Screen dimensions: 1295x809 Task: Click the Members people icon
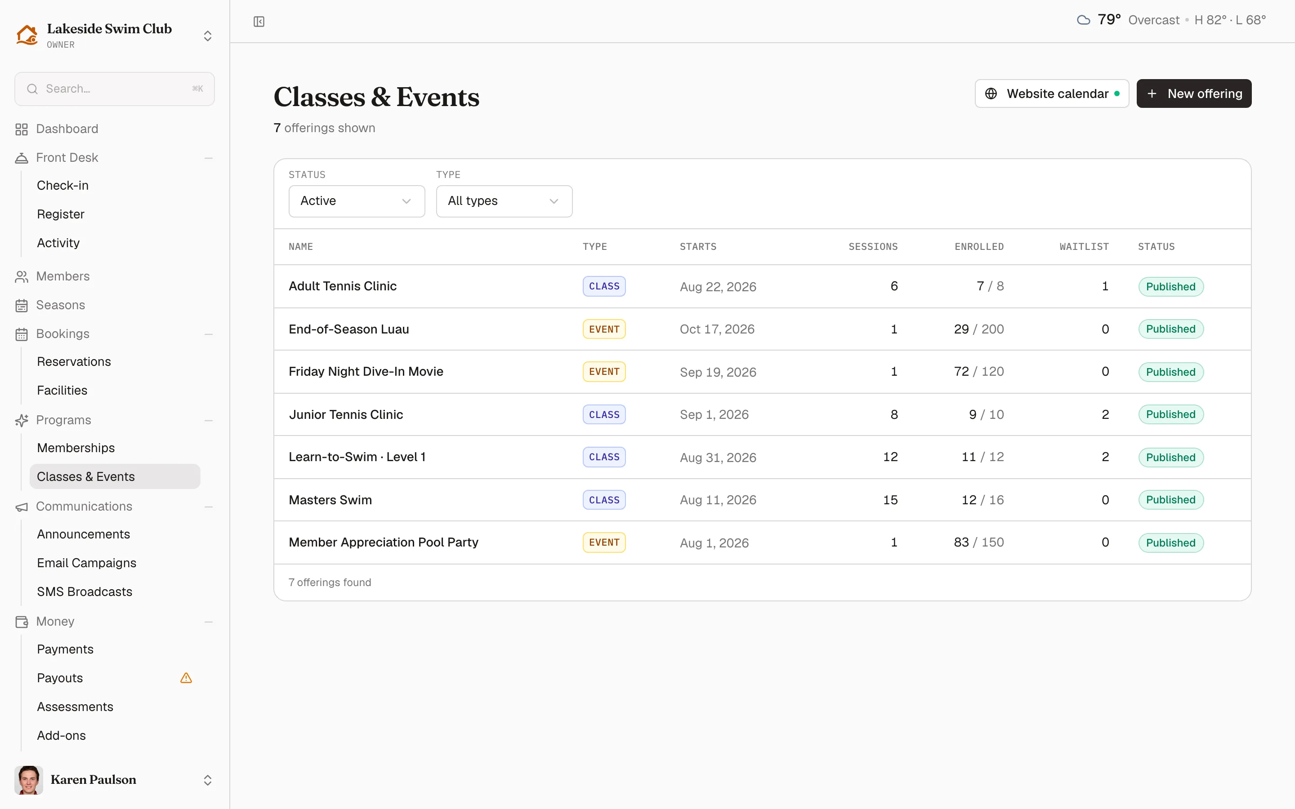pyautogui.click(x=22, y=276)
